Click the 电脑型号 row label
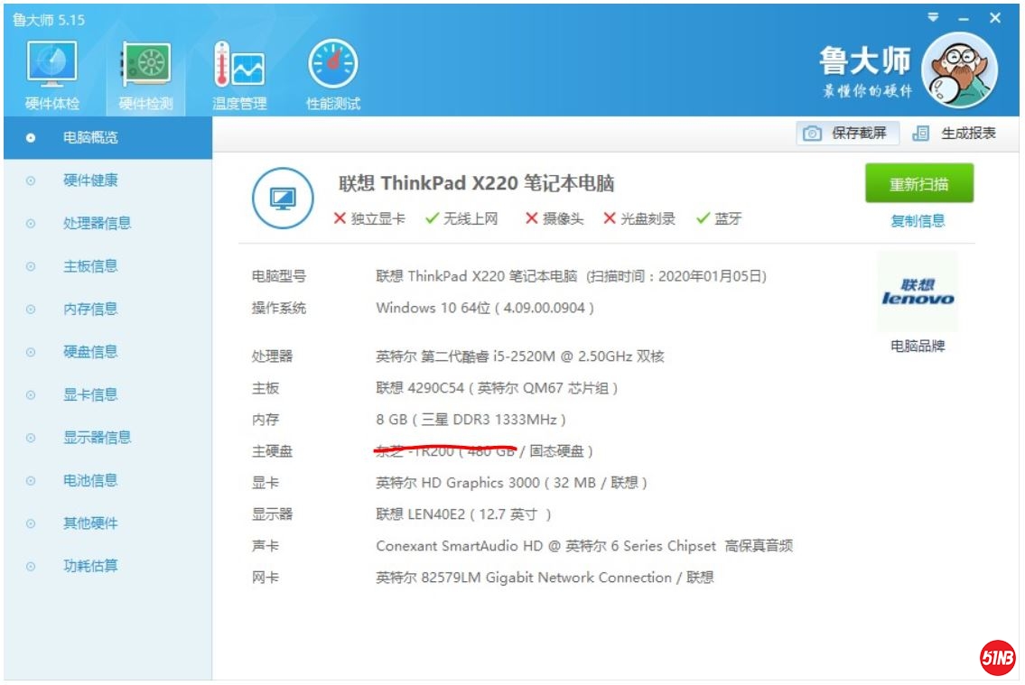Image resolution: width=1025 pixels, height=685 pixels. coord(278,276)
